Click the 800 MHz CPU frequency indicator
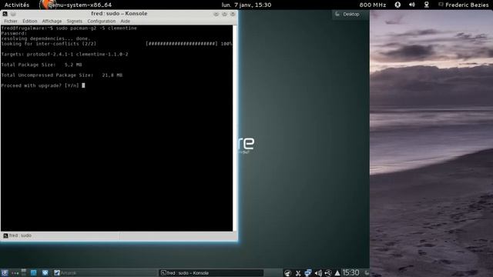 point(373,5)
